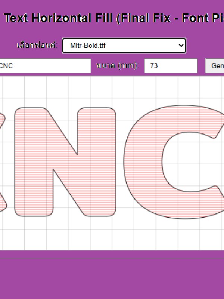Click the diagonal stroke of letter N

(65, 161)
